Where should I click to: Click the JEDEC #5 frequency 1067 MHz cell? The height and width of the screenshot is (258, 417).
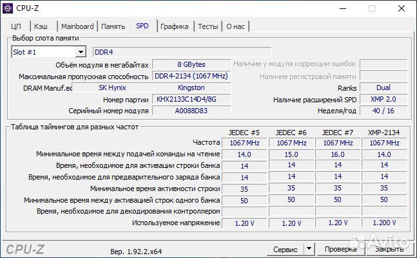(x=244, y=143)
